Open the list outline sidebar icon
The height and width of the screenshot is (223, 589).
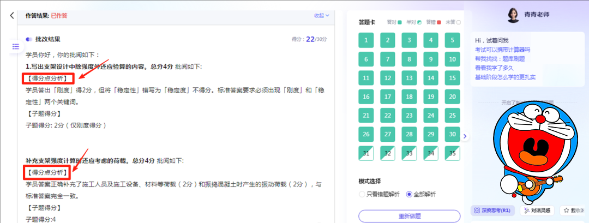[x=16, y=47]
